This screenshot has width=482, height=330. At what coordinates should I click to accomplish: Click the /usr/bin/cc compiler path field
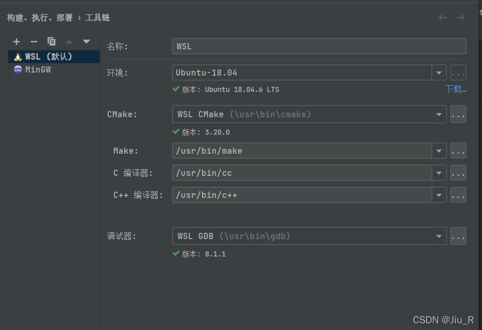pyautogui.click(x=302, y=173)
